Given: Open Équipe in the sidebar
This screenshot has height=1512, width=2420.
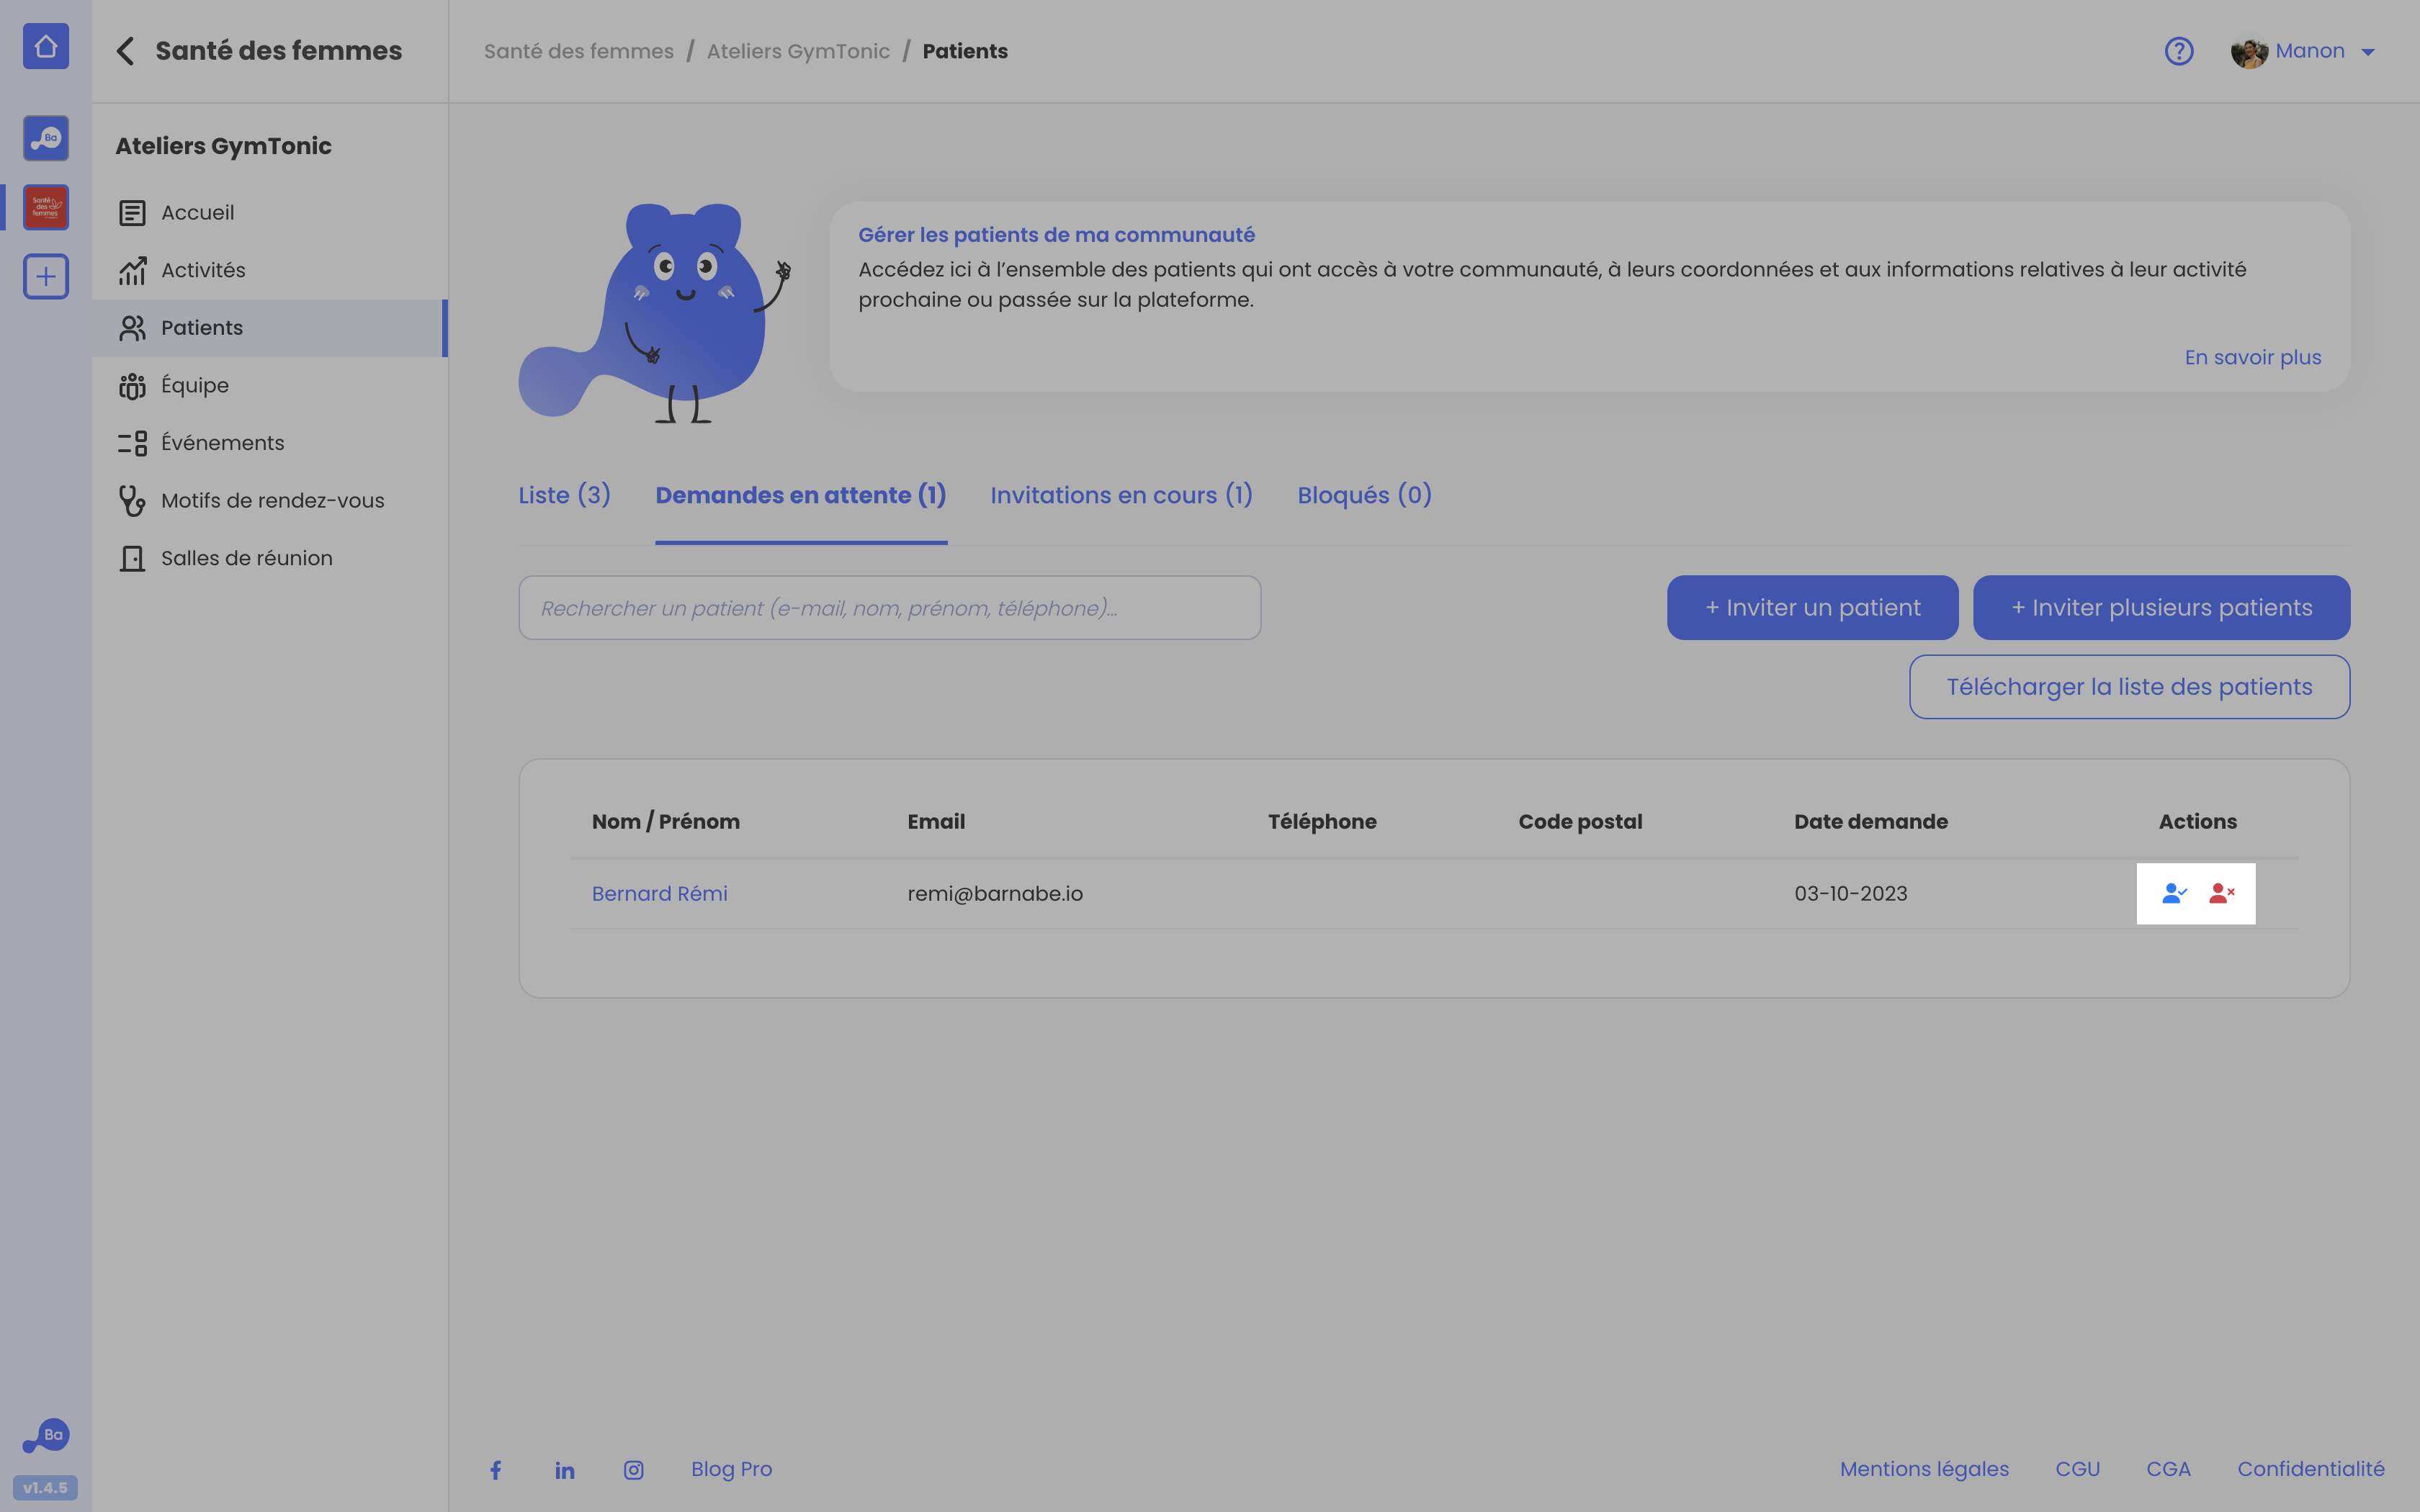Looking at the screenshot, I should tap(270, 385).
